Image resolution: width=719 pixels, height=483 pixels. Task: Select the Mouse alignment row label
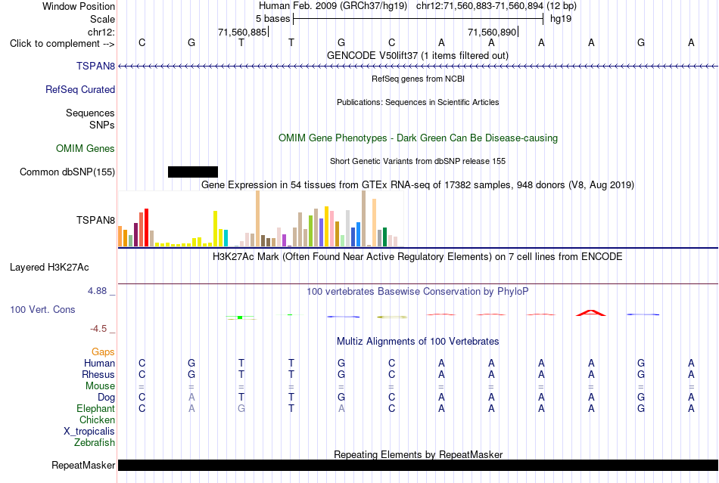click(100, 386)
